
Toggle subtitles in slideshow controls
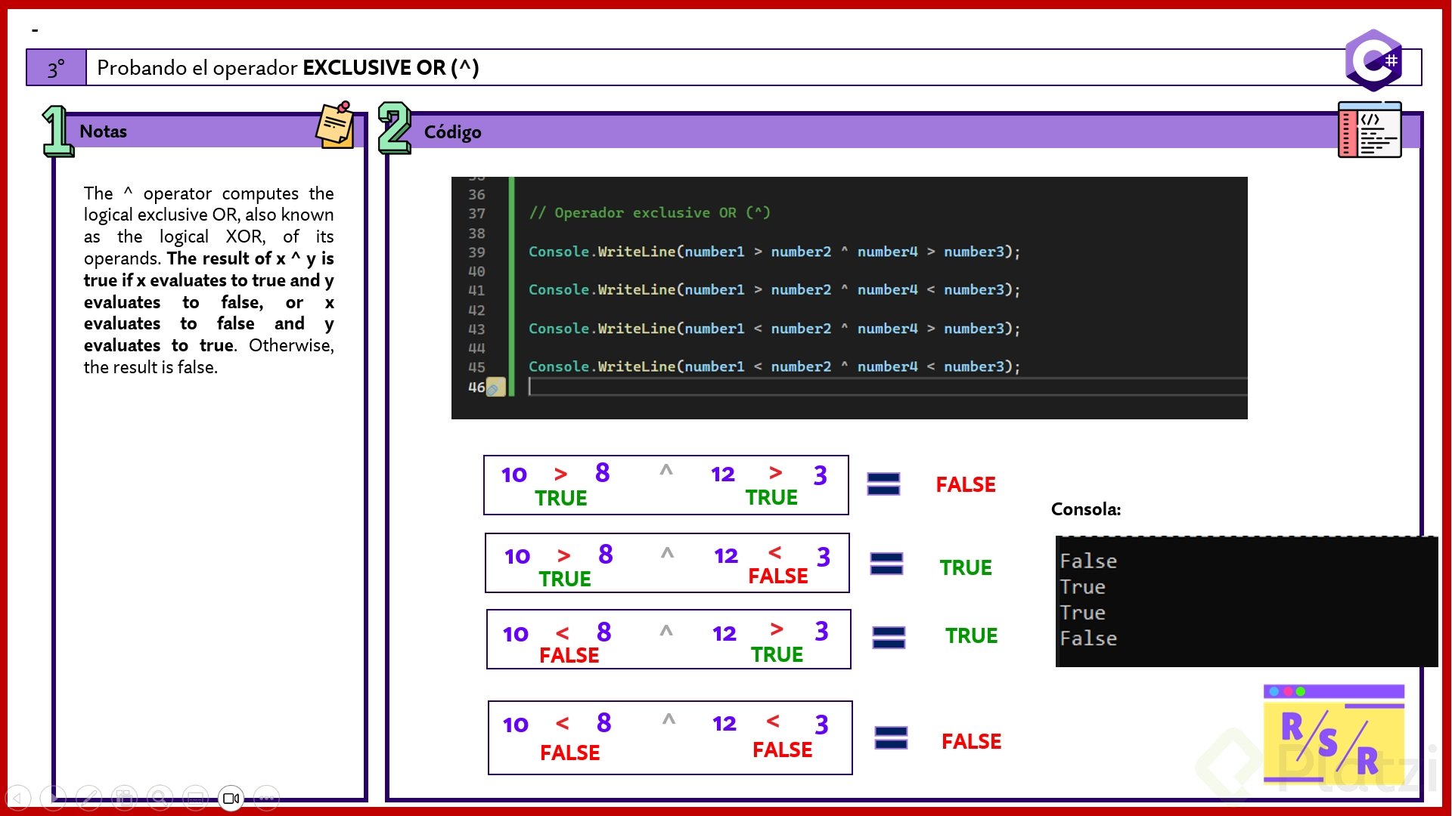click(195, 798)
